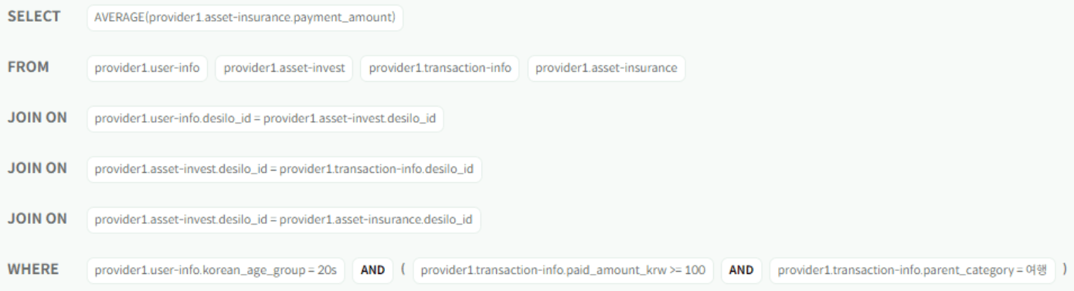1074x291 pixels.
Task: Click the WHERE clause label
Action: [34, 270]
